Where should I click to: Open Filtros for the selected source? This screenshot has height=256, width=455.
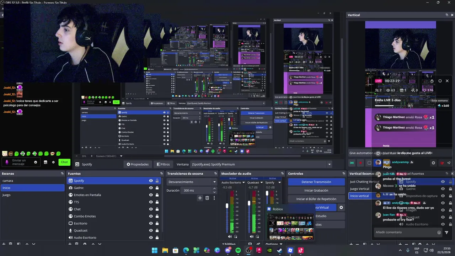[x=163, y=164]
